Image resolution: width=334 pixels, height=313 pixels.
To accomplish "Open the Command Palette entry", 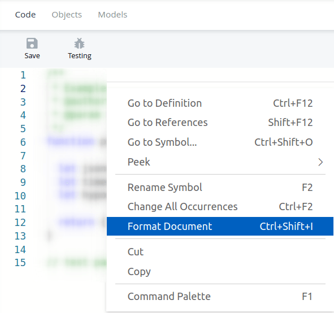I will pyautogui.click(x=220, y=297).
